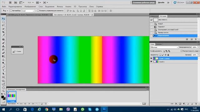
Task: Open the Автовыбор Слой dropdown
Action: tap(28, 11)
